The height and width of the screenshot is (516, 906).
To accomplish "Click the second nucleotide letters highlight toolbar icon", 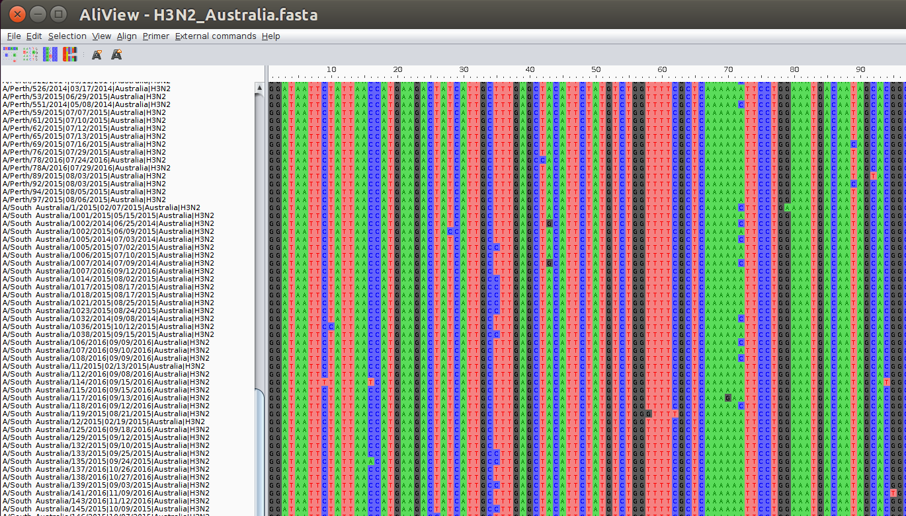I will point(30,54).
